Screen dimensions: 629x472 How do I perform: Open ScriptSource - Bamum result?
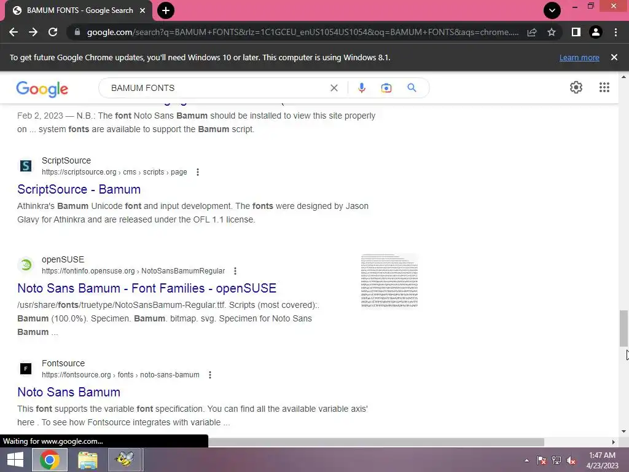(79, 189)
